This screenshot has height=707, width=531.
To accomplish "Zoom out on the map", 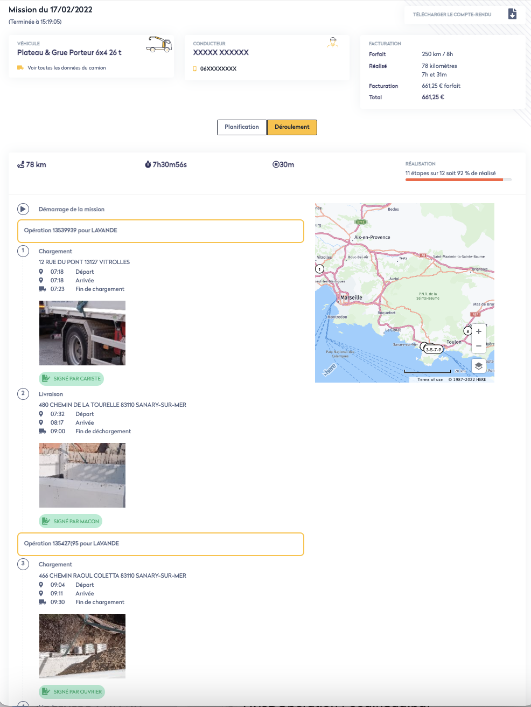I will pyautogui.click(x=478, y=346).
